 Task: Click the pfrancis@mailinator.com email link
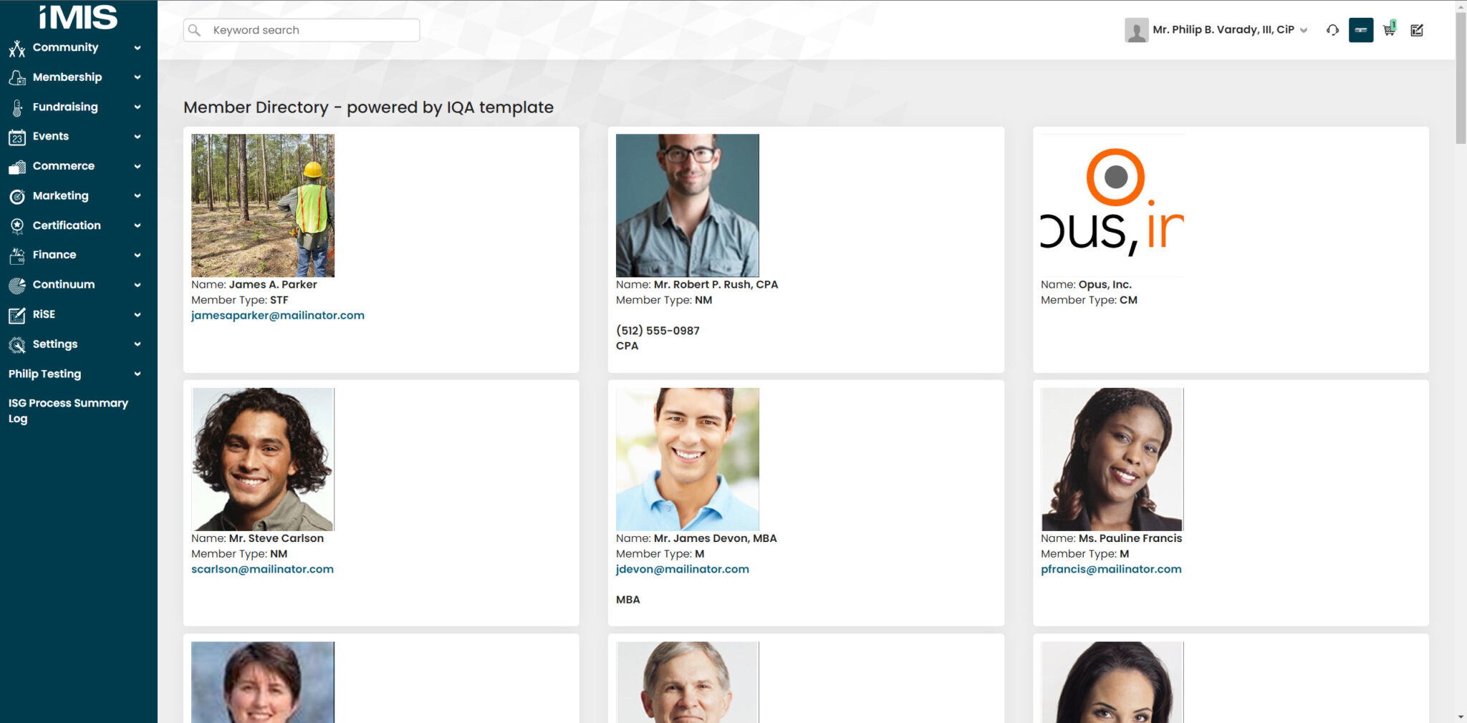pyautogui.click(x=1111, y=569)
